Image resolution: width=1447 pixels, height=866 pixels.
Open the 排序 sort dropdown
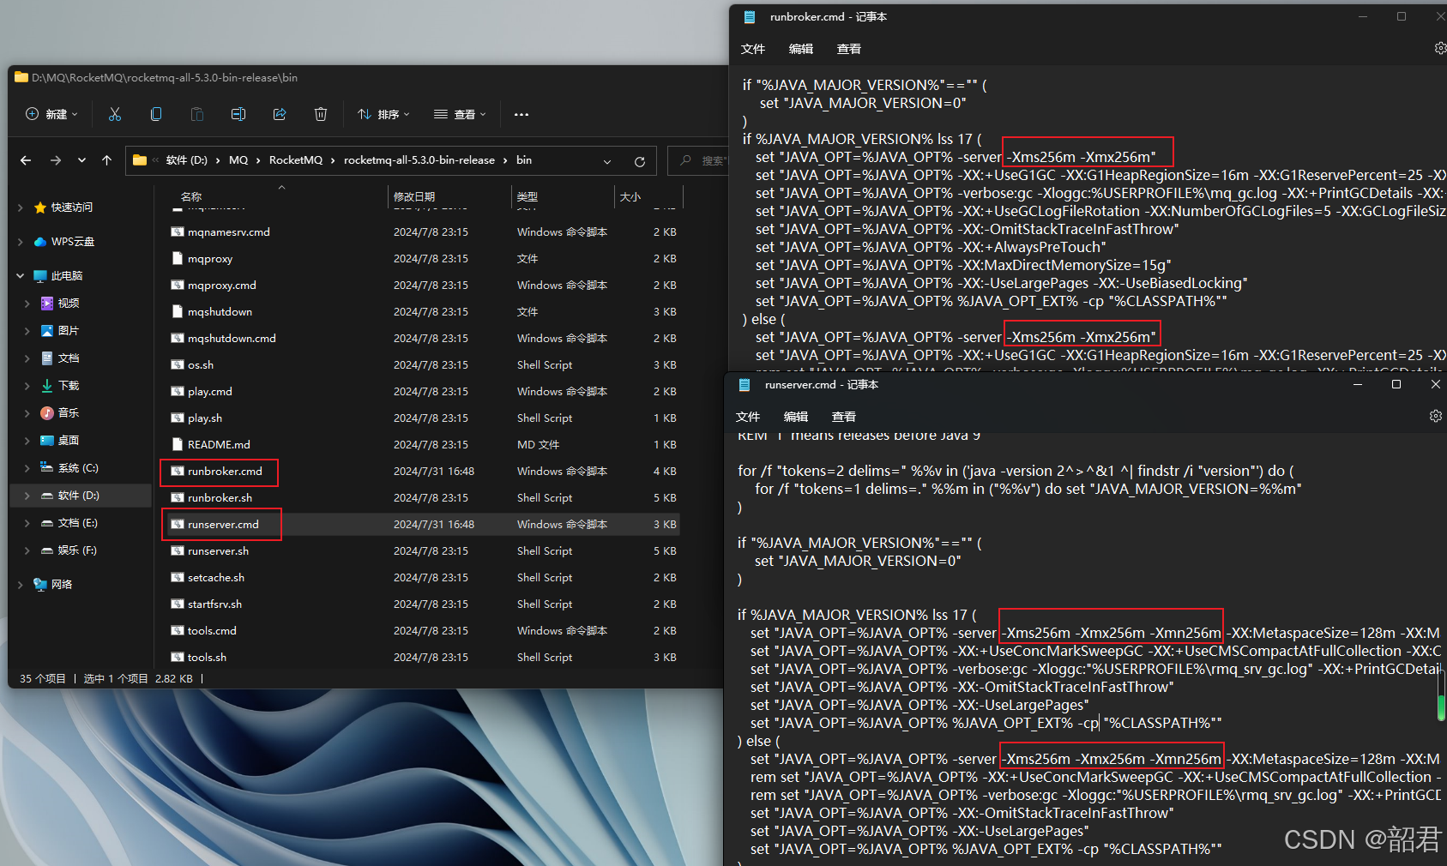(383, 114)
